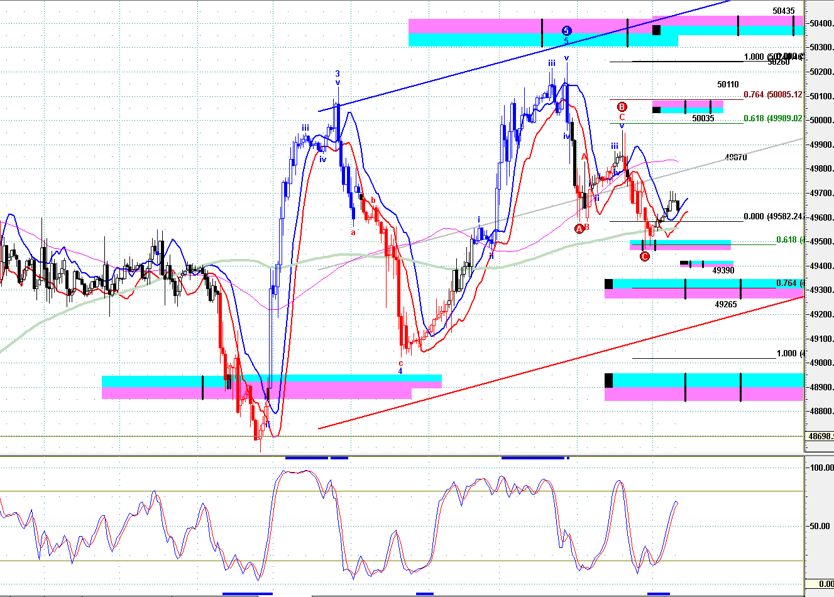Select the red circled B wave marker

[622, 107]
